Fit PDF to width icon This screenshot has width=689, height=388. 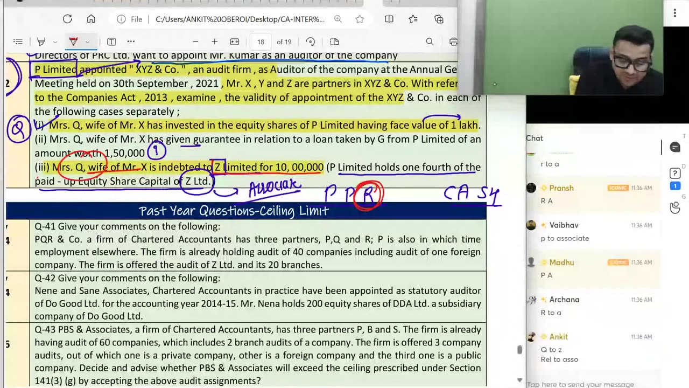pos(235,41)
